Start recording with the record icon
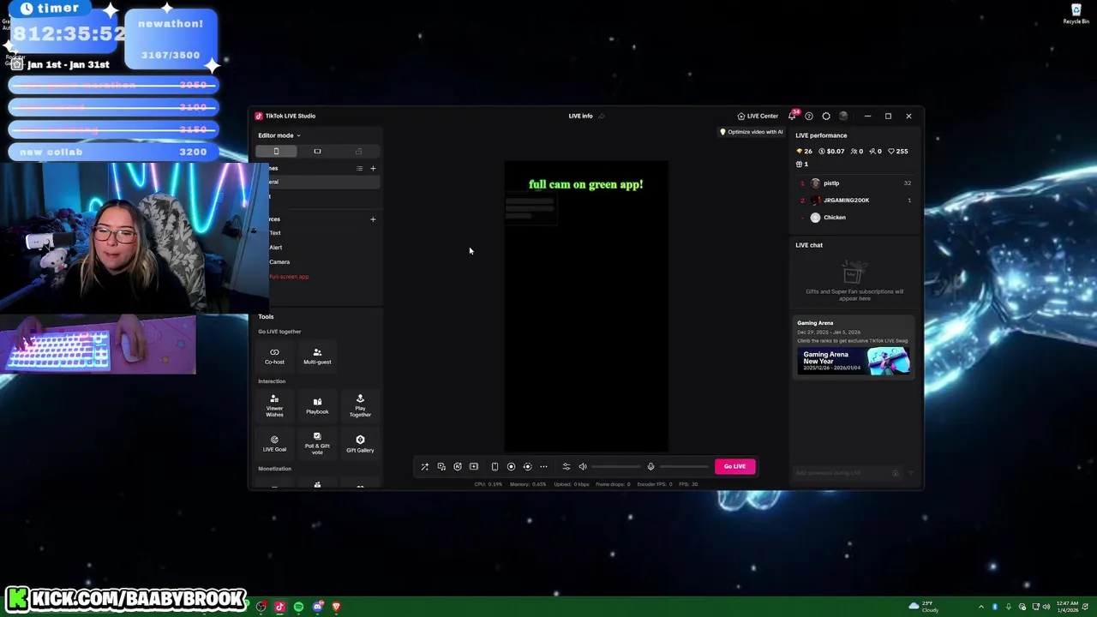This screenshot has width=1097, height=617. (x=511, y=467)
